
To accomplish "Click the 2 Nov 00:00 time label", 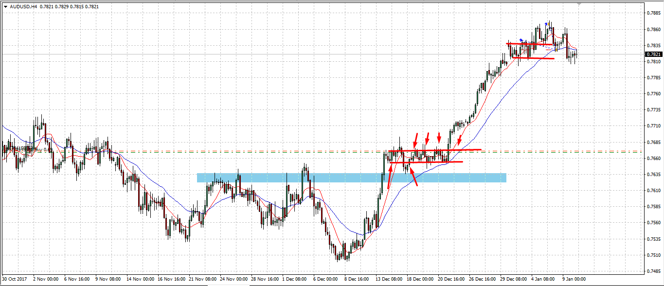I will coord(46,279).
